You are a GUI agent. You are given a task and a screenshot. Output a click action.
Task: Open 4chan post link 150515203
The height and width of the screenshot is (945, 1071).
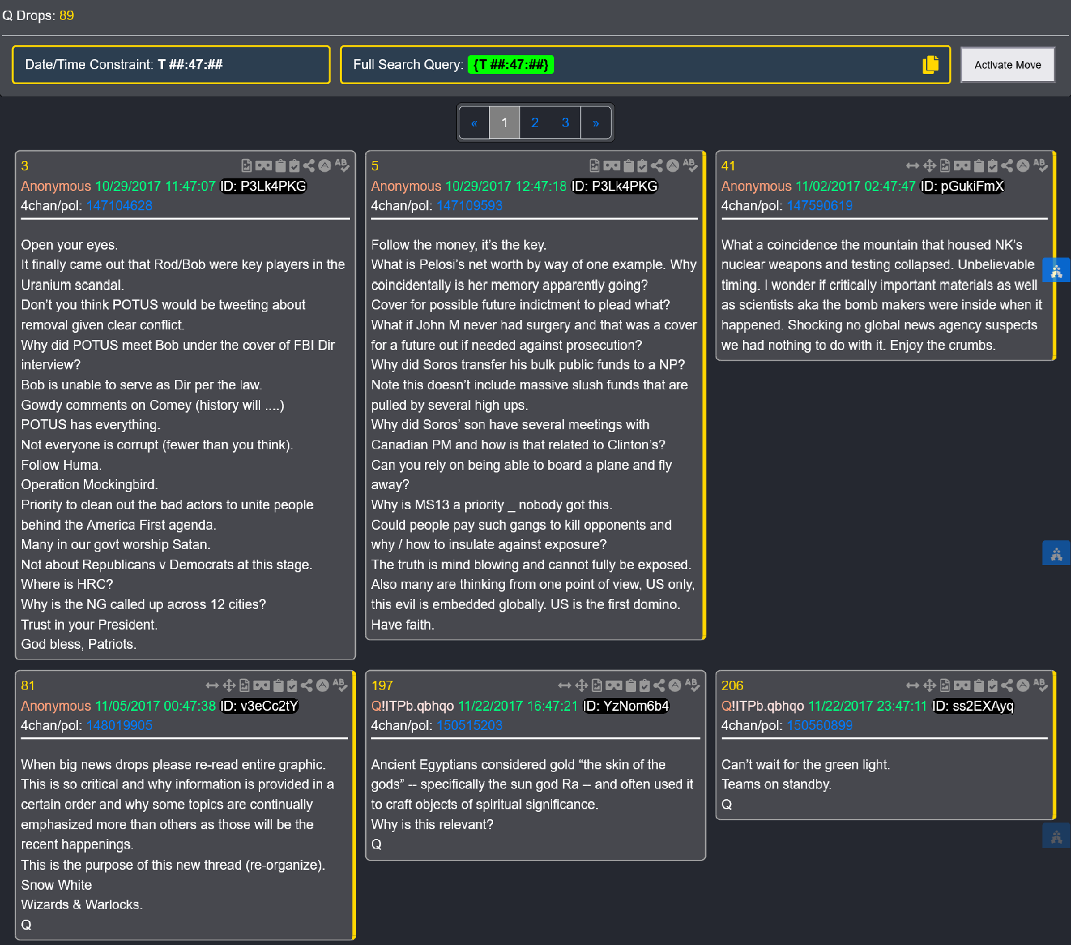470,725
